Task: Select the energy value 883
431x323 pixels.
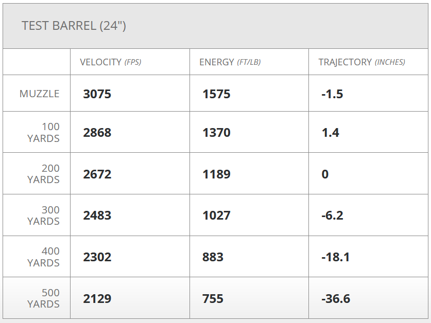Action: click(213, 257)
